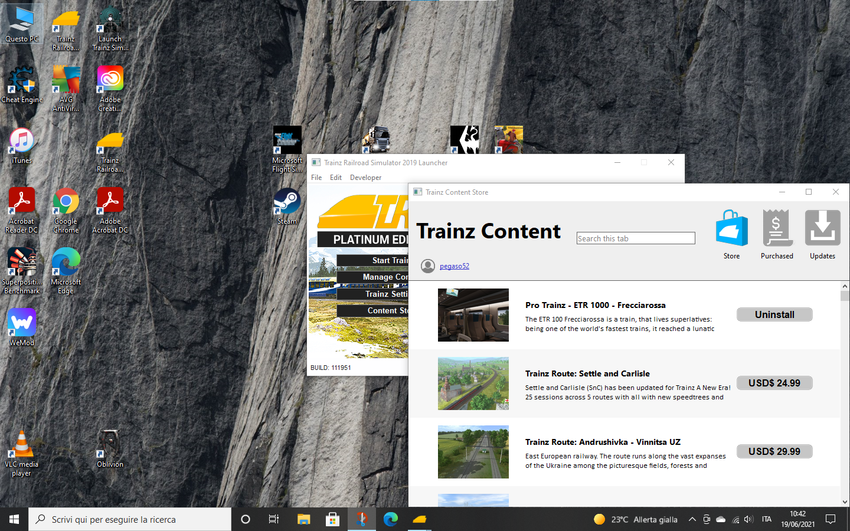Select the AVG AntiVirus desktop icon
850x531 pixels.
pos(66,89)
